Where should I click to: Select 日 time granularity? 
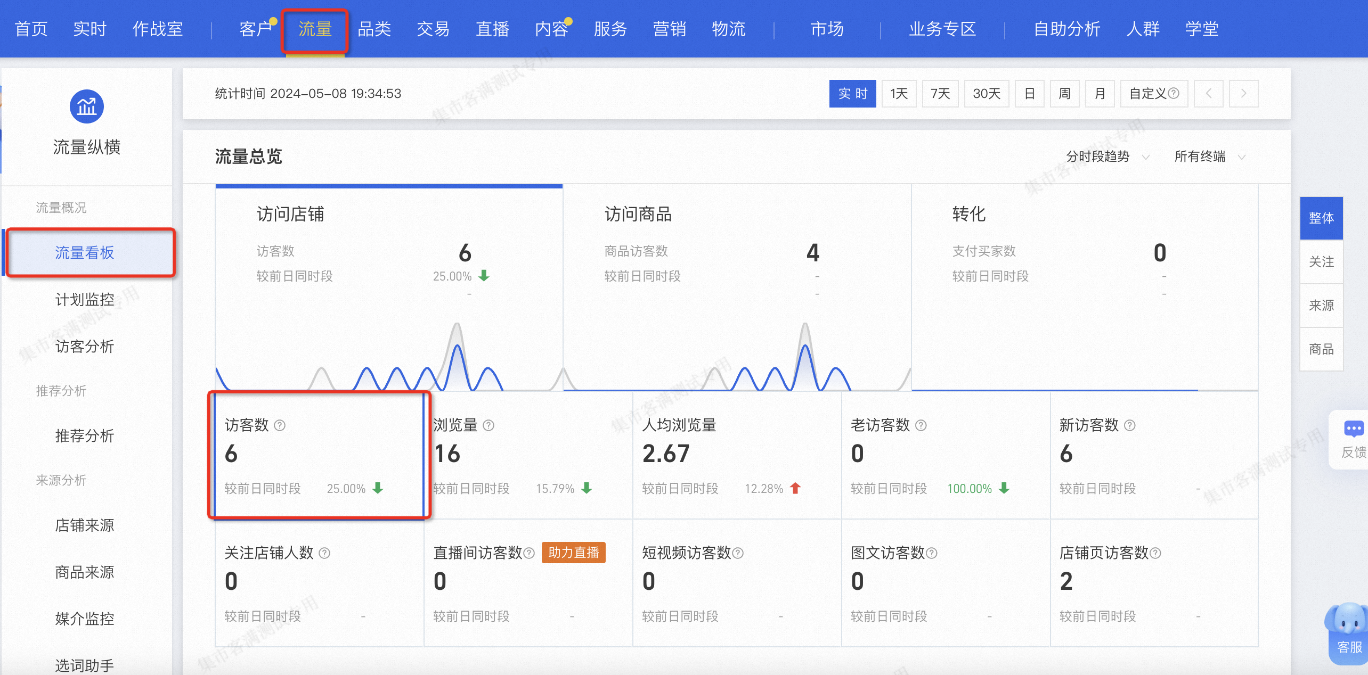point(1030,94)
